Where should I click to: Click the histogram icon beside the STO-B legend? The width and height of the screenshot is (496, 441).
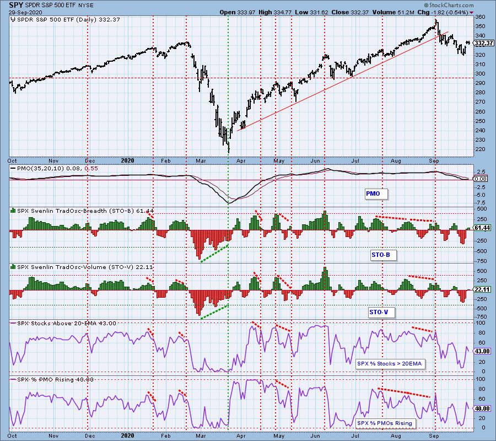pos(13,211)
